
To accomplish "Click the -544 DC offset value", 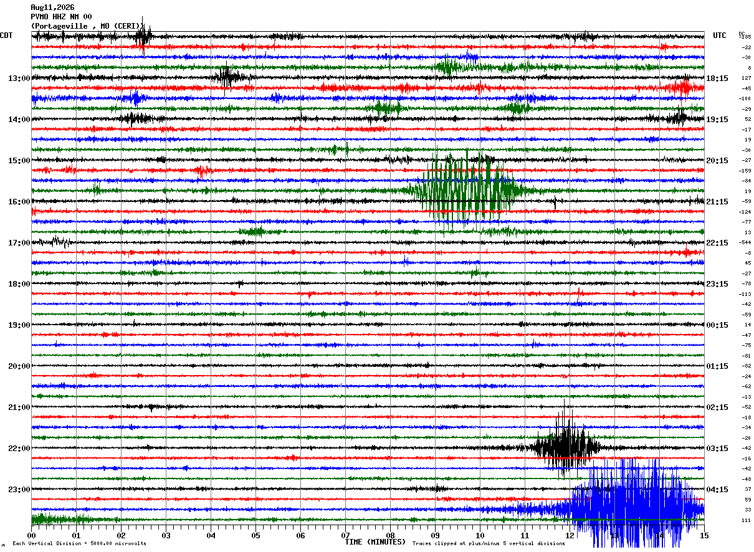I will [x=745, y=242].
